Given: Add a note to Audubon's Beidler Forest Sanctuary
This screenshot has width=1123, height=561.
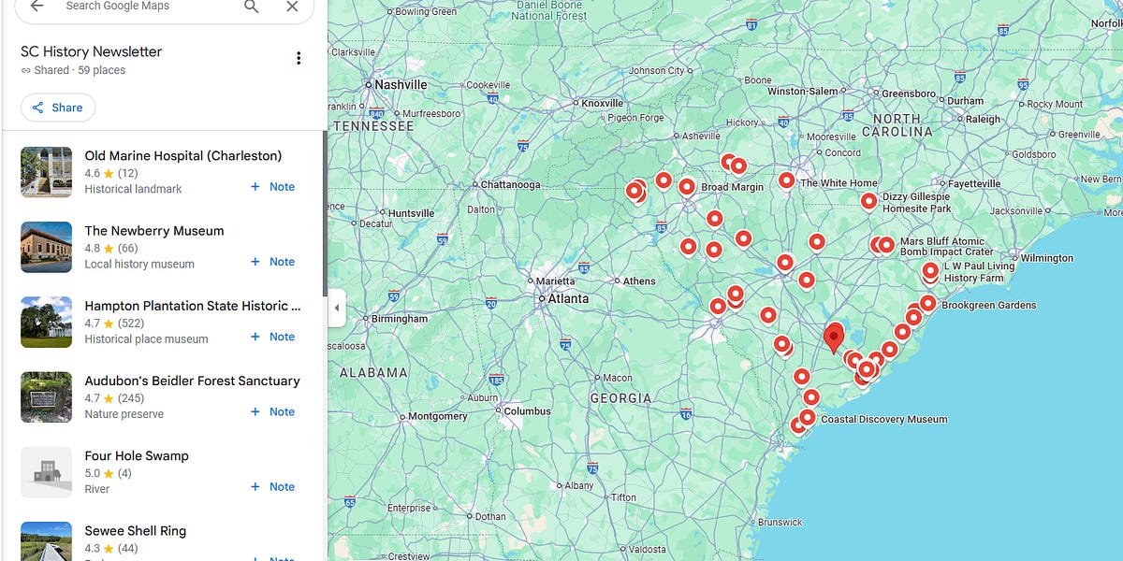Looking at the screenshot, I should click(272, 411).
